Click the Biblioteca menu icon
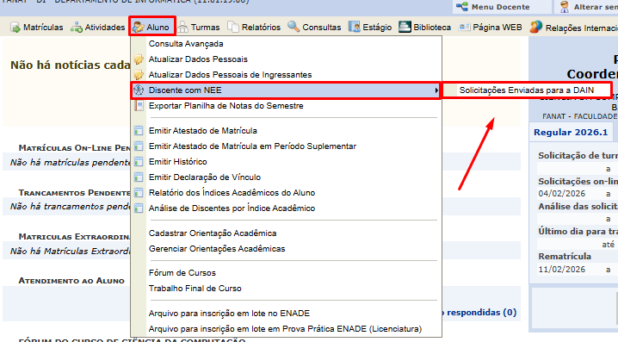The height and width of the screenshot is (342, 618). click(x=405, y=27)
